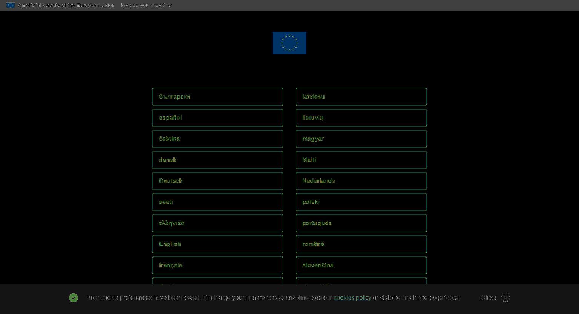This screenshot has height=314, width=579.
Task: Select ελληνικά language
Action: 218,223
